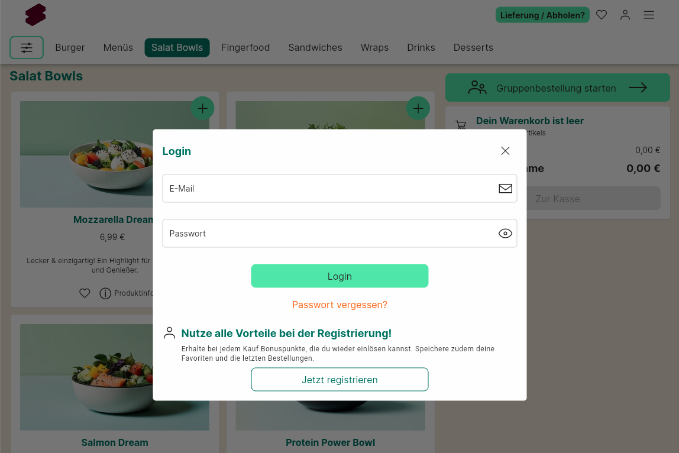
Task: Toggle password visibility eye icon
Action: click(x=505, y=234)
